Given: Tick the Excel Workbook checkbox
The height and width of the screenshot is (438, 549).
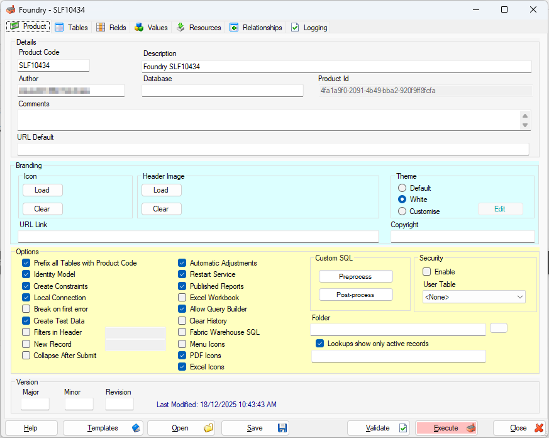Looking at the screenshot, I should coord(182,298).
